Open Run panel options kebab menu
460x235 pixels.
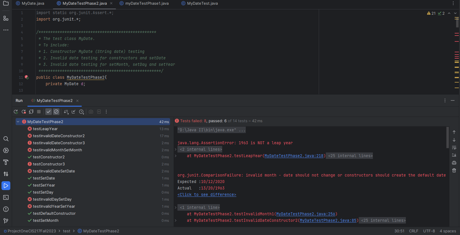click(x=445, y=100)
